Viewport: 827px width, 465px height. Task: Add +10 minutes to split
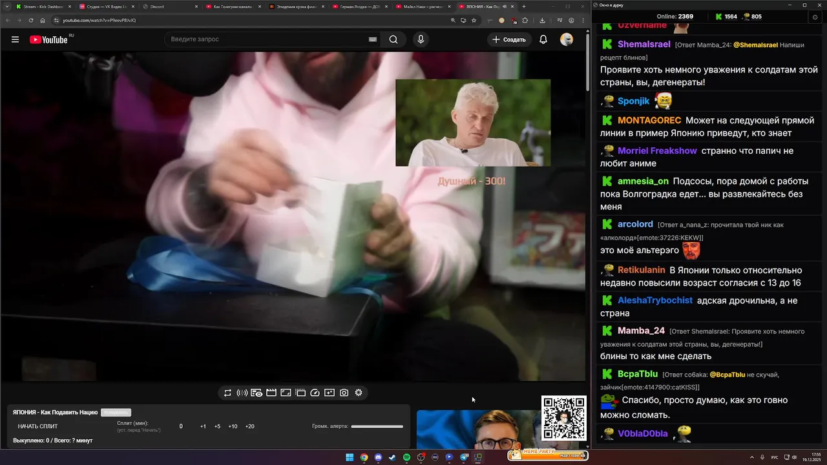click(x=233, y=426)
